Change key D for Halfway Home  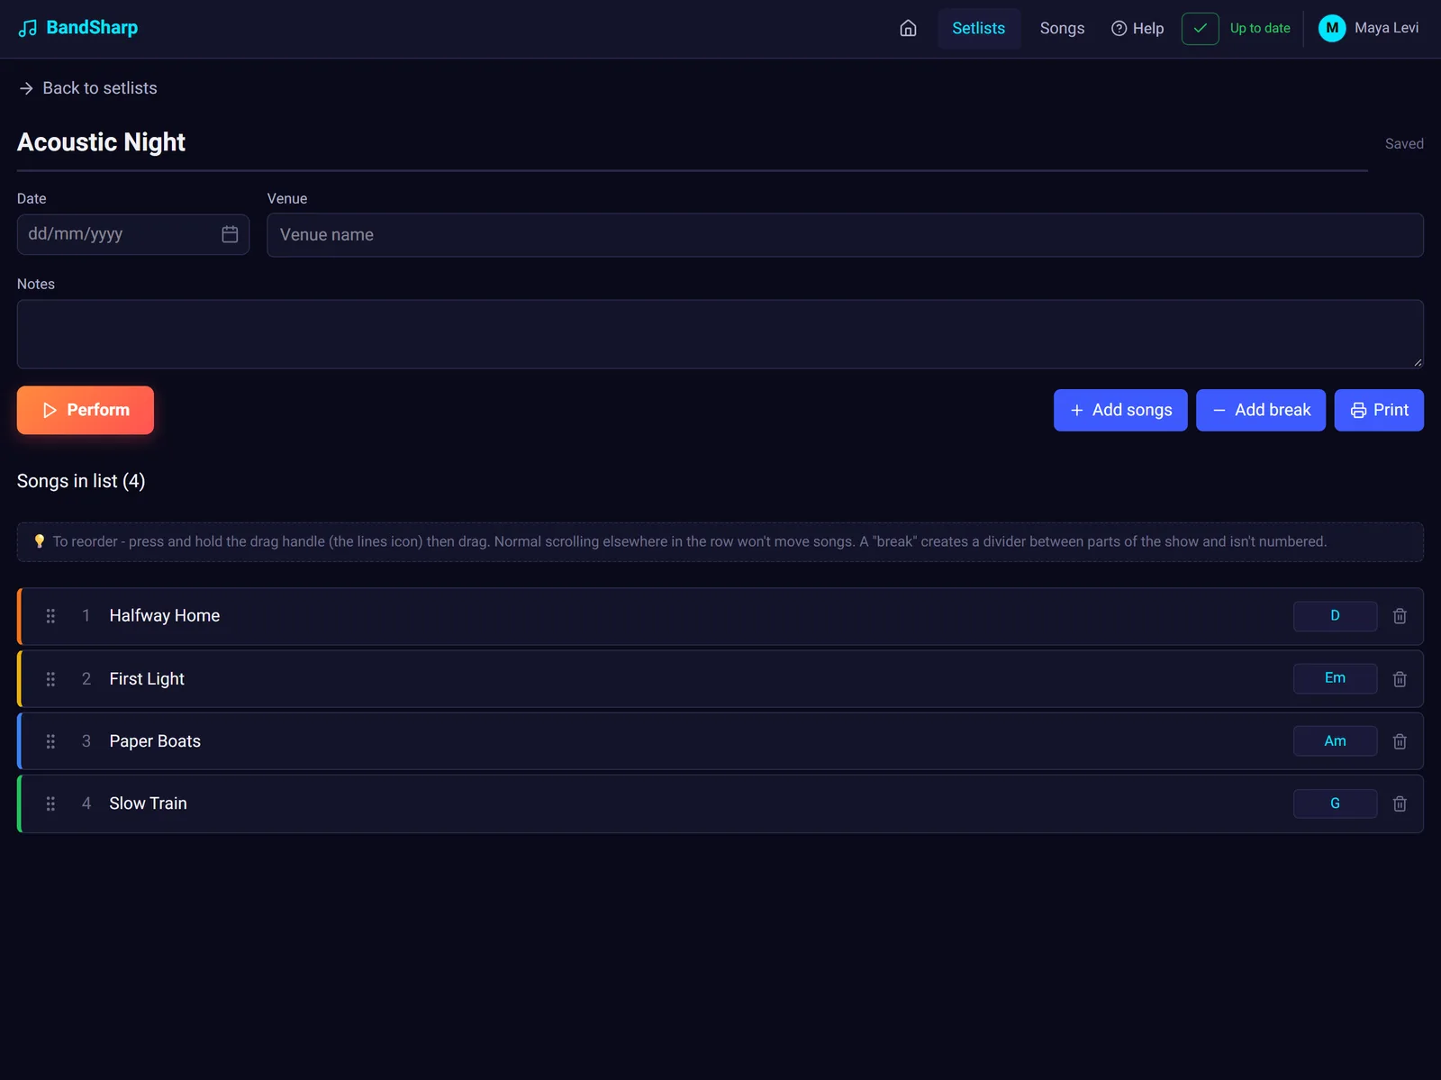pyautogui.click(x=1335, y=616)
